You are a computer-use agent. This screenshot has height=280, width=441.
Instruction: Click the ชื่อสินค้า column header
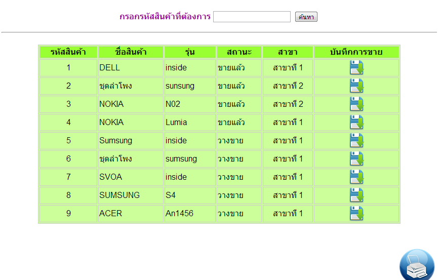pos(131,52)
